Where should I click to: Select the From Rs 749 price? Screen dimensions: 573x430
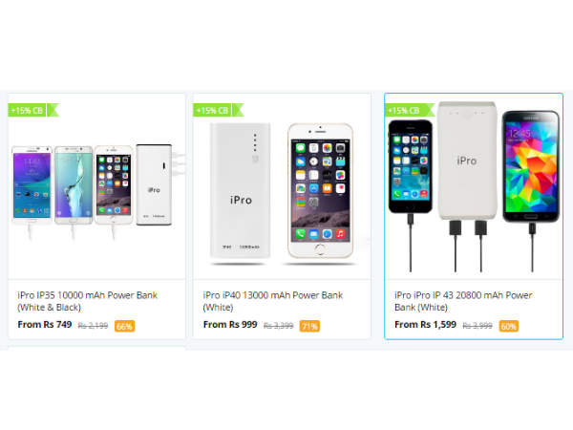click(x=45, y=325)
